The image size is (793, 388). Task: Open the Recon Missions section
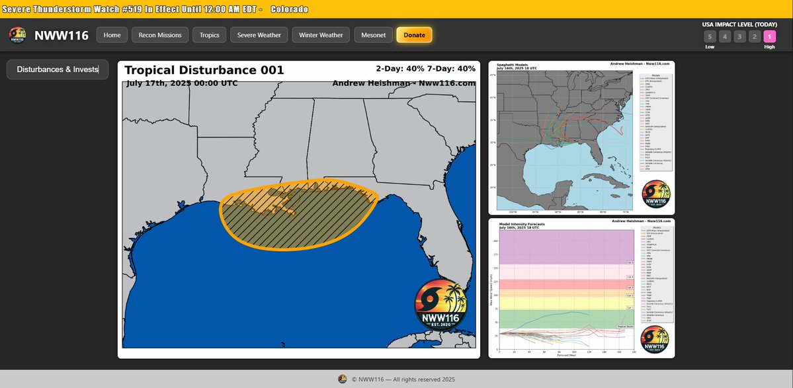tap(160, 35)
